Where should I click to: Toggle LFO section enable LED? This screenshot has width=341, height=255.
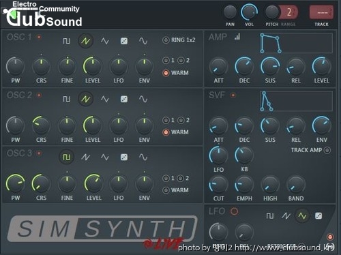click(x=234, y=211)
